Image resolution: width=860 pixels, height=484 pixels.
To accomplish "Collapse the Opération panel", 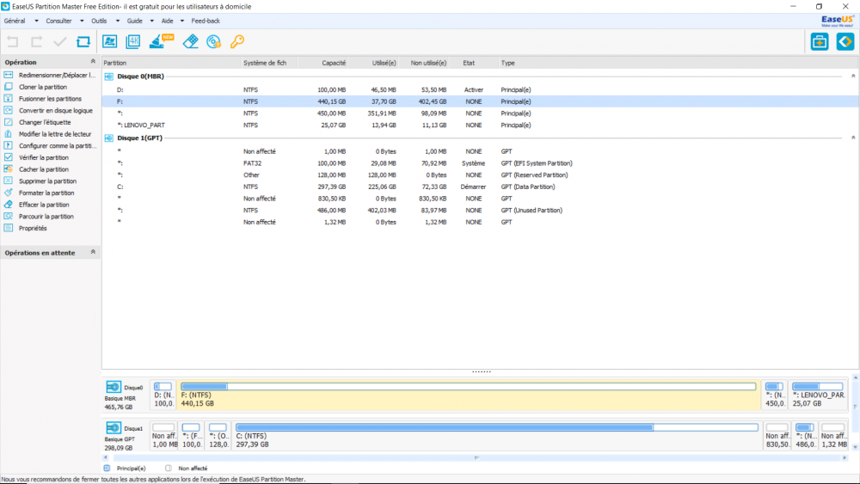I will [x=93, y=62].
